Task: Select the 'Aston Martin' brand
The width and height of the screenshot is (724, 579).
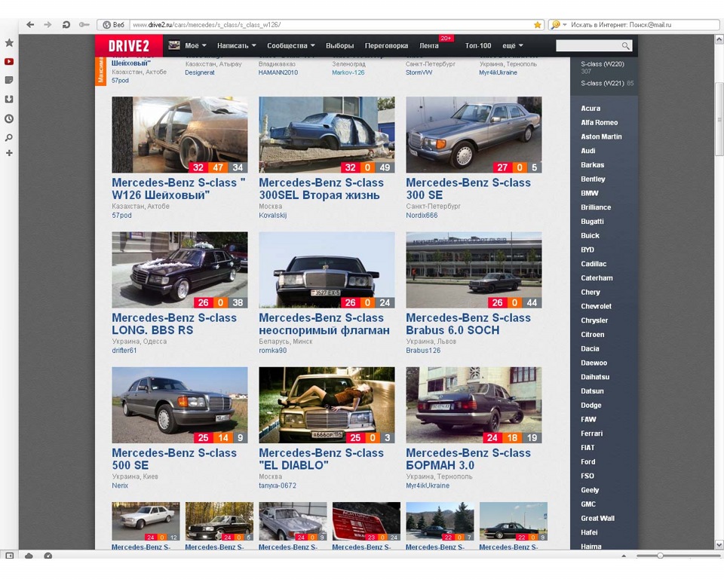Action: pos(601,136)
